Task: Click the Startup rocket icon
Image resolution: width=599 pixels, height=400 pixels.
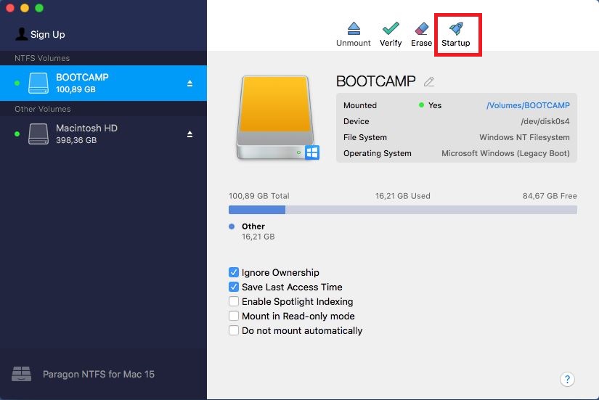Action: (x=456, y=28)
